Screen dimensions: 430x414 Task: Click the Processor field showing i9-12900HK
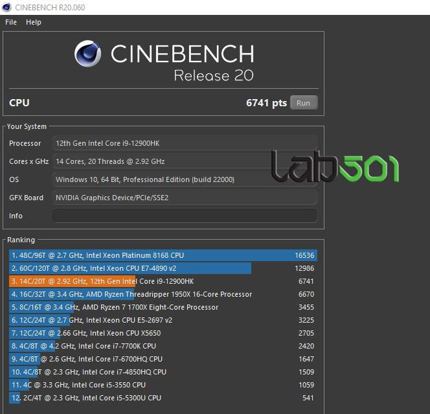pyautogui.click(x=185, y=143)
